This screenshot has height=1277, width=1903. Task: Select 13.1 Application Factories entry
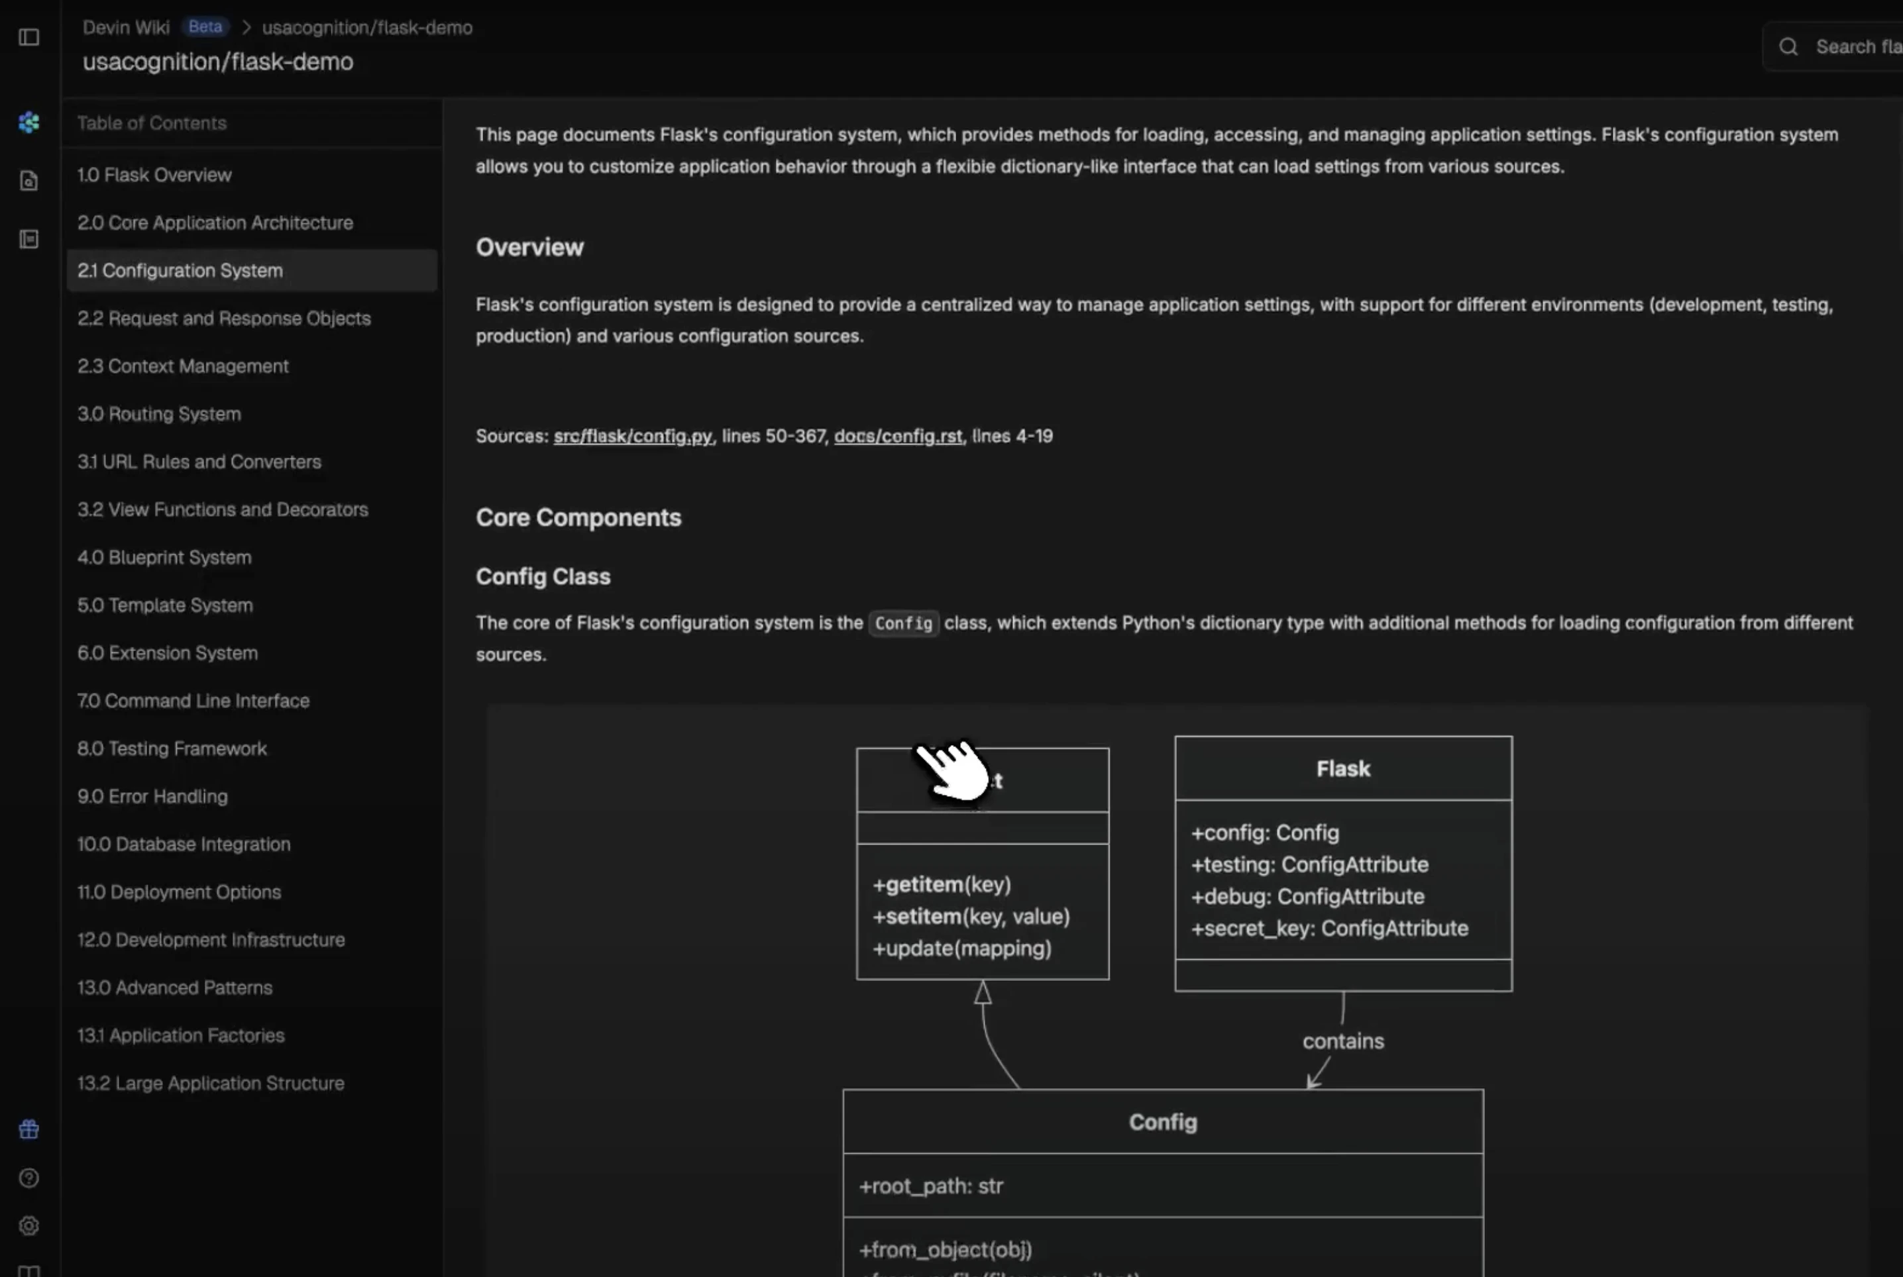coord(181,1035)
